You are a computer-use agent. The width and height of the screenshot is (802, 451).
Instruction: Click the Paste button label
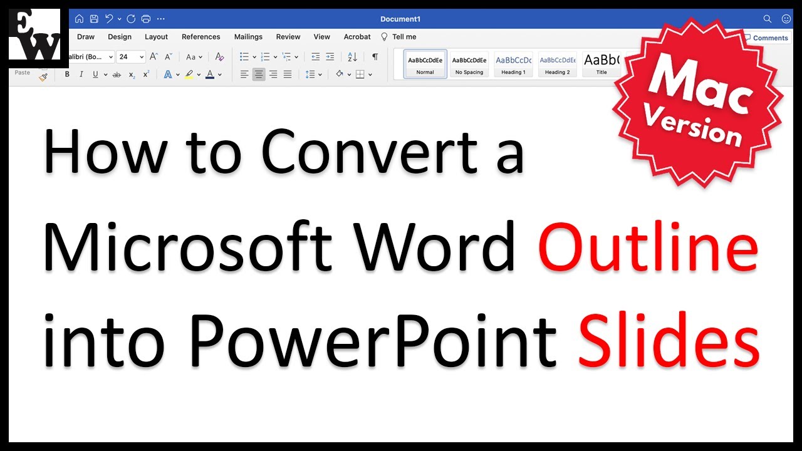[23, 73]
